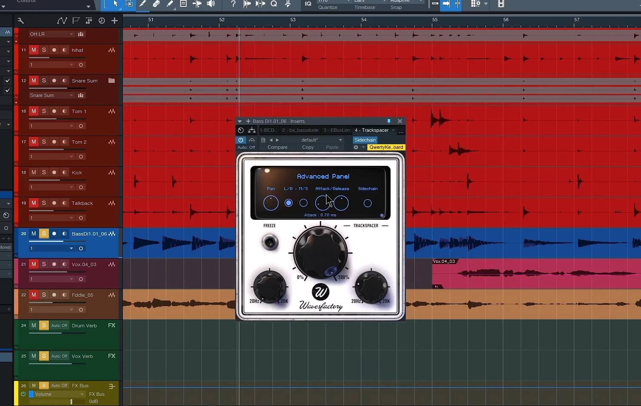Image resolution: width=641 pixels, height=406 pixels.
Task: Collapse the Inserts window header triangle
Action: pos(240,121)
